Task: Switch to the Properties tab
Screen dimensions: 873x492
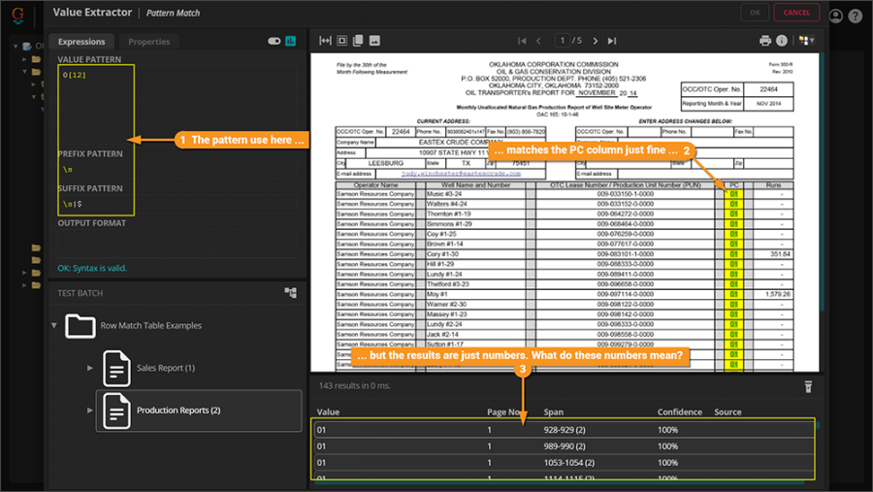Action: pyautogui.click(x=148, y=42)
